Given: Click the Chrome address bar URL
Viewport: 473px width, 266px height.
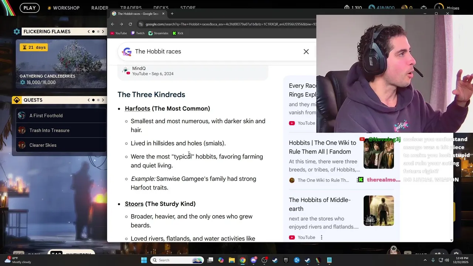Looking at the screenshot, I should click(231, 24).
